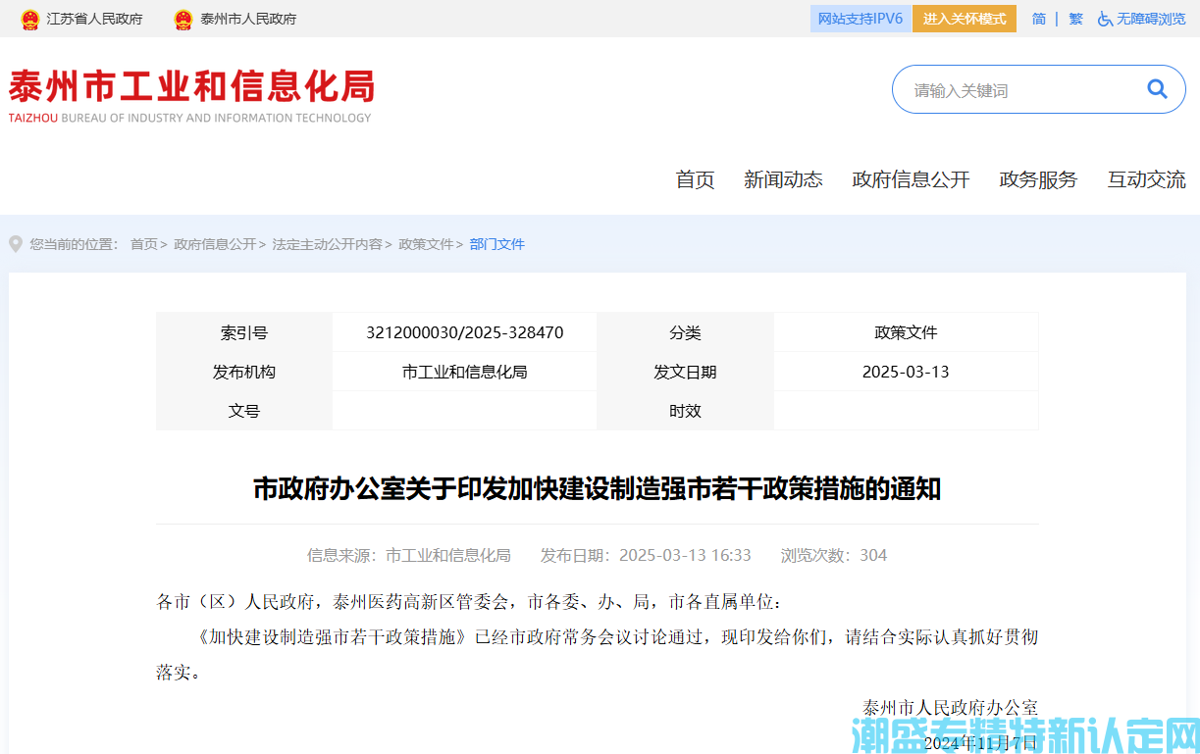Click 政府信息公开 in the breadcrumb
The image size is (1200, 754).
(215, 244)
